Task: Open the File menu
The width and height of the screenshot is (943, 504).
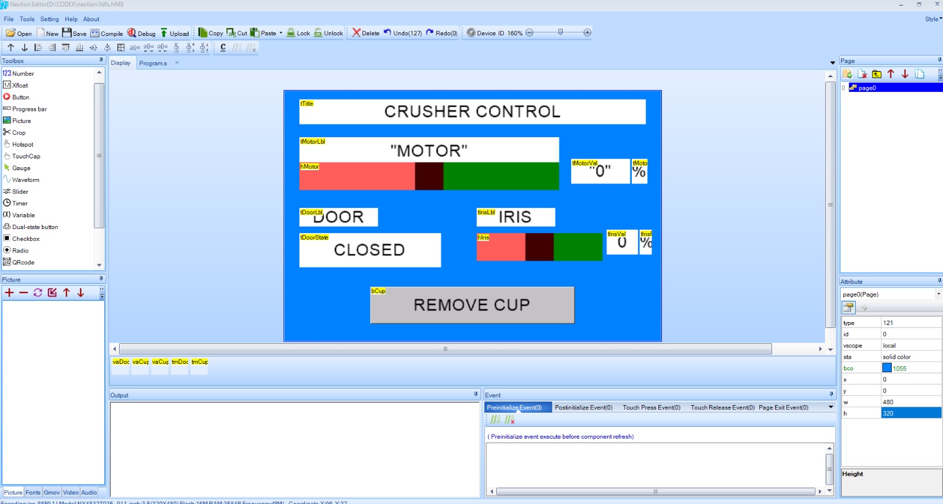Action: pos(9,19)
